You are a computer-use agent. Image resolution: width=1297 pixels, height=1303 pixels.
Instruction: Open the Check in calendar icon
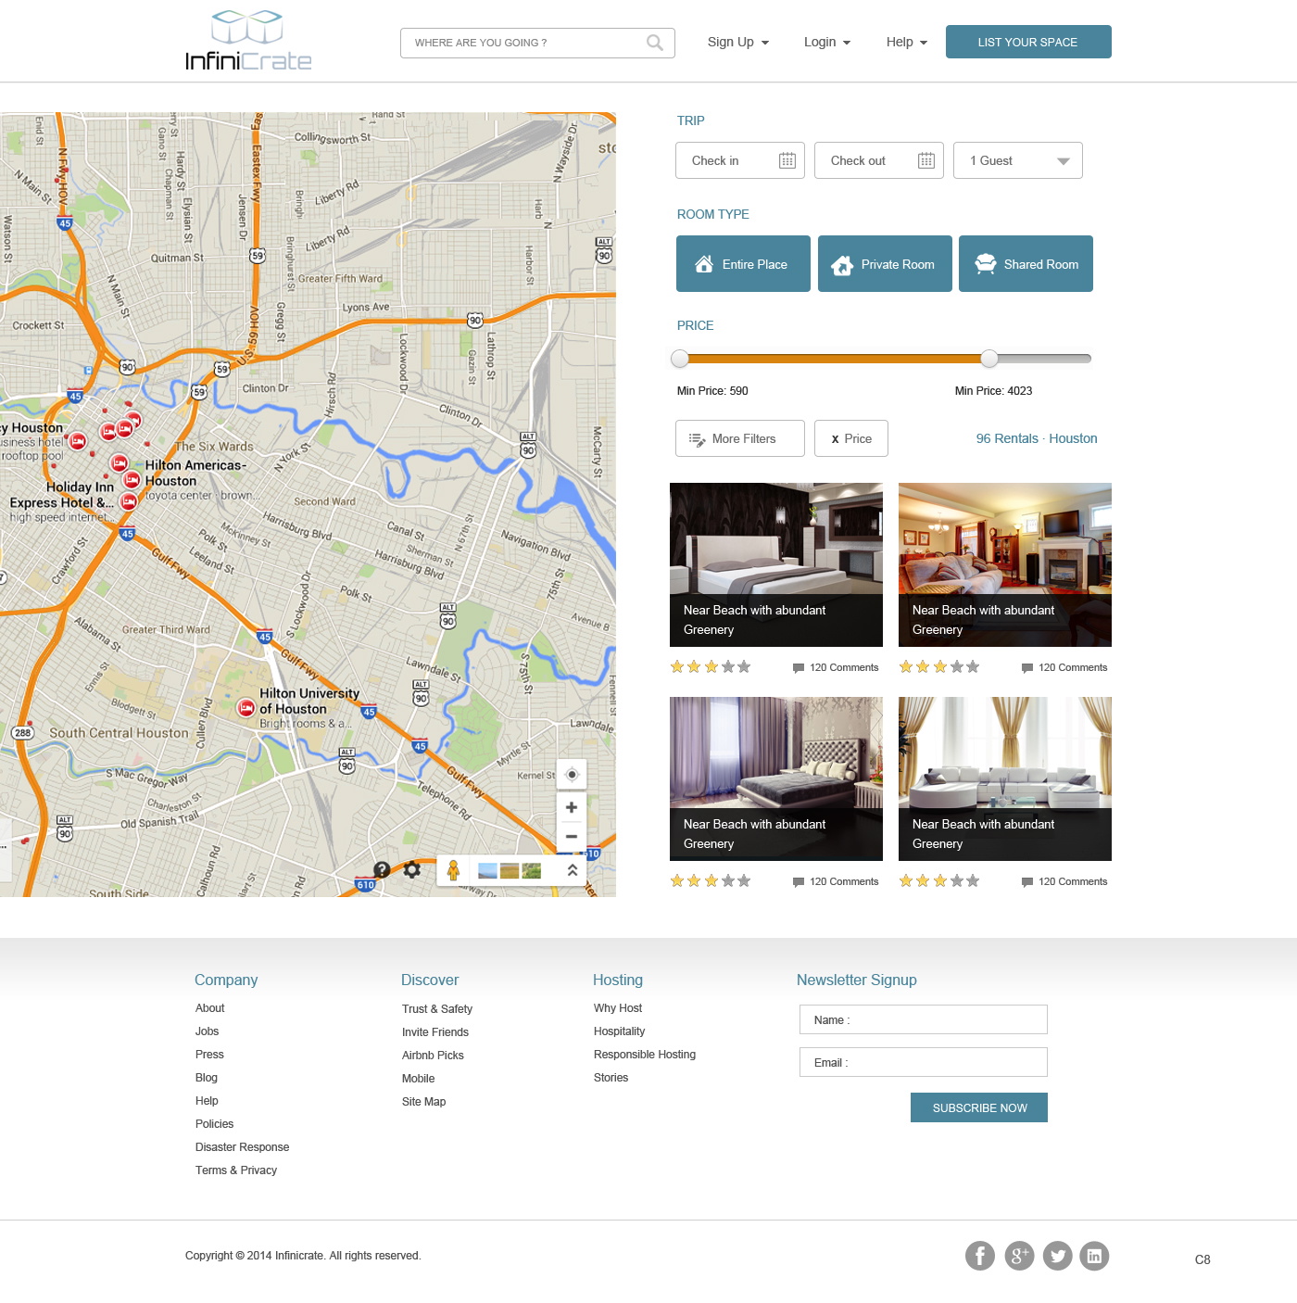787,160
